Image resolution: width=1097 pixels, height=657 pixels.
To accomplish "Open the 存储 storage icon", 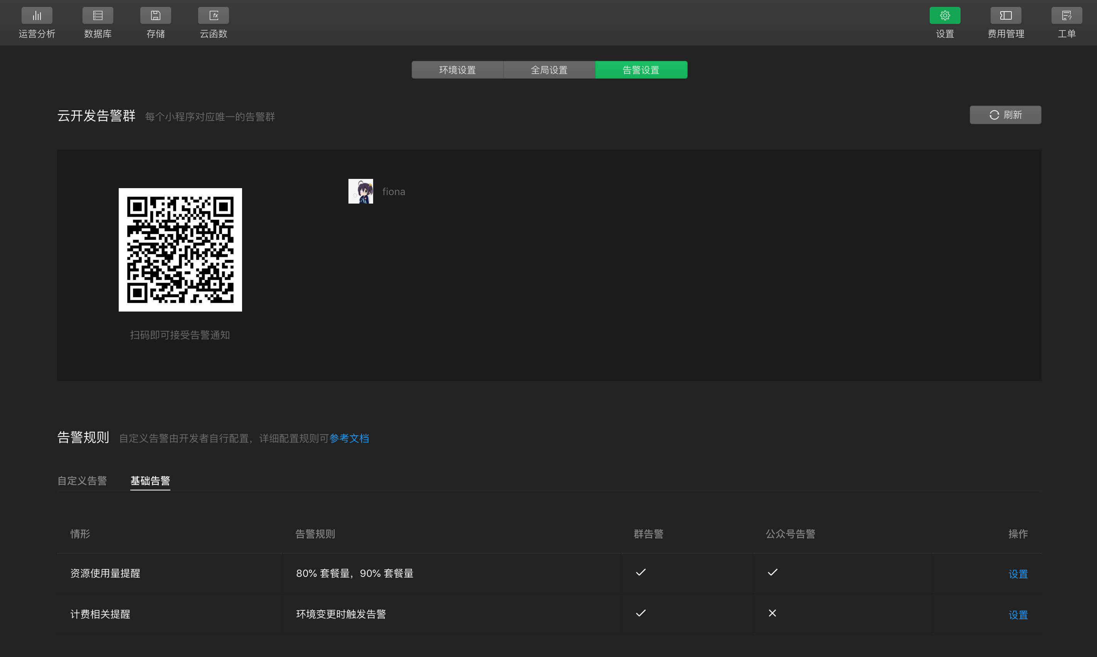I will tap(155, 16).
